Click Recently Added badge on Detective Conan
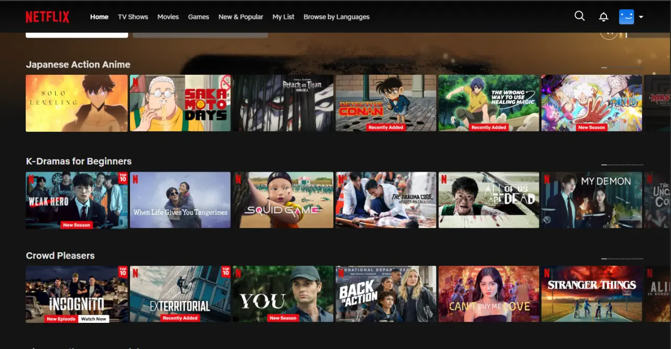This screenshot has height=349, width=671. click(386, 128)
